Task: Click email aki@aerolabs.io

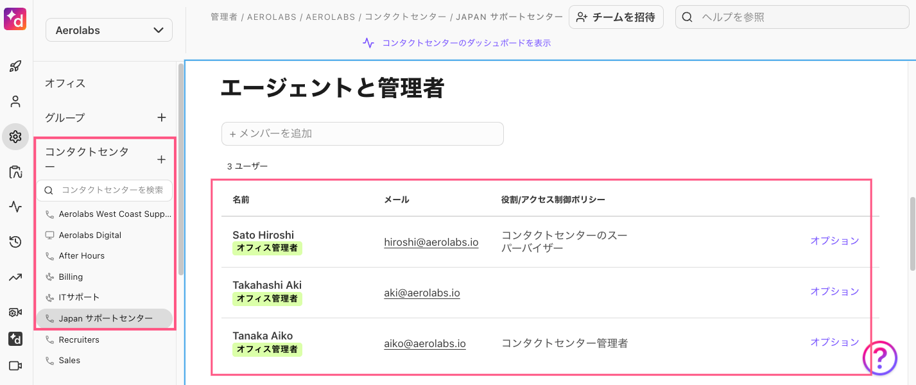Action: [x=422, y=293]
